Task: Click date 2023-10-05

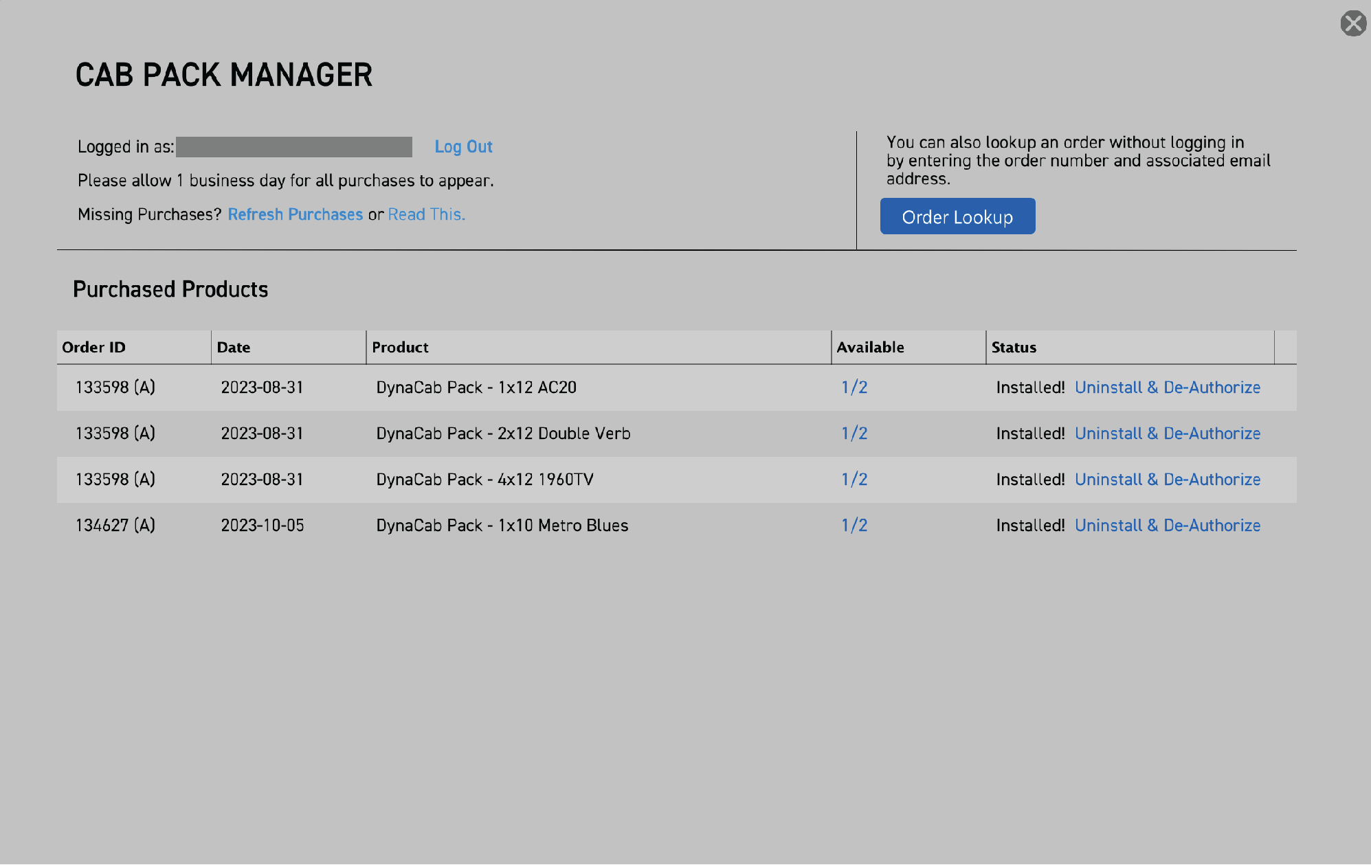Action: click(263, 526)
